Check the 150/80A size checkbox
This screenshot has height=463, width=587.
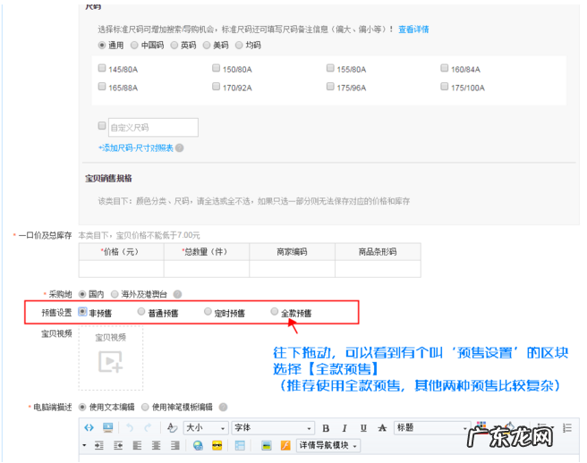[216, 68]
